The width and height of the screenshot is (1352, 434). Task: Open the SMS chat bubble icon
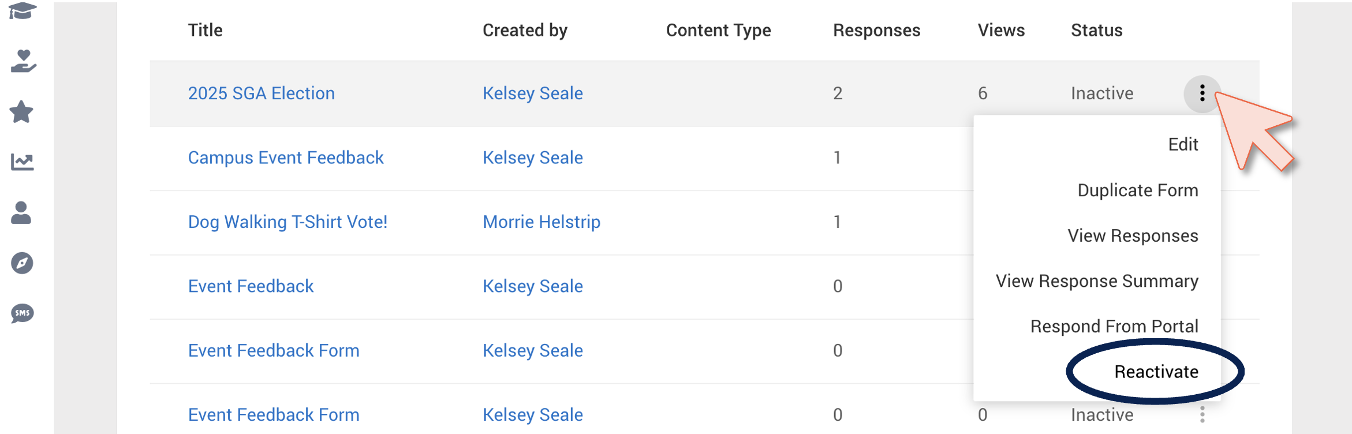23,313
